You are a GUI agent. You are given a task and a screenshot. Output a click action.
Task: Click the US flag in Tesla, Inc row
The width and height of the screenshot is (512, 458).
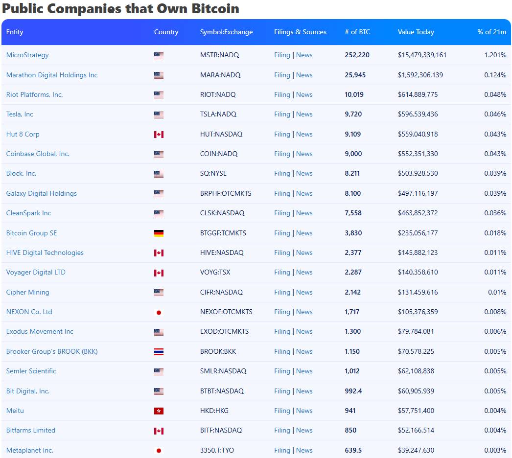(159, 114)
